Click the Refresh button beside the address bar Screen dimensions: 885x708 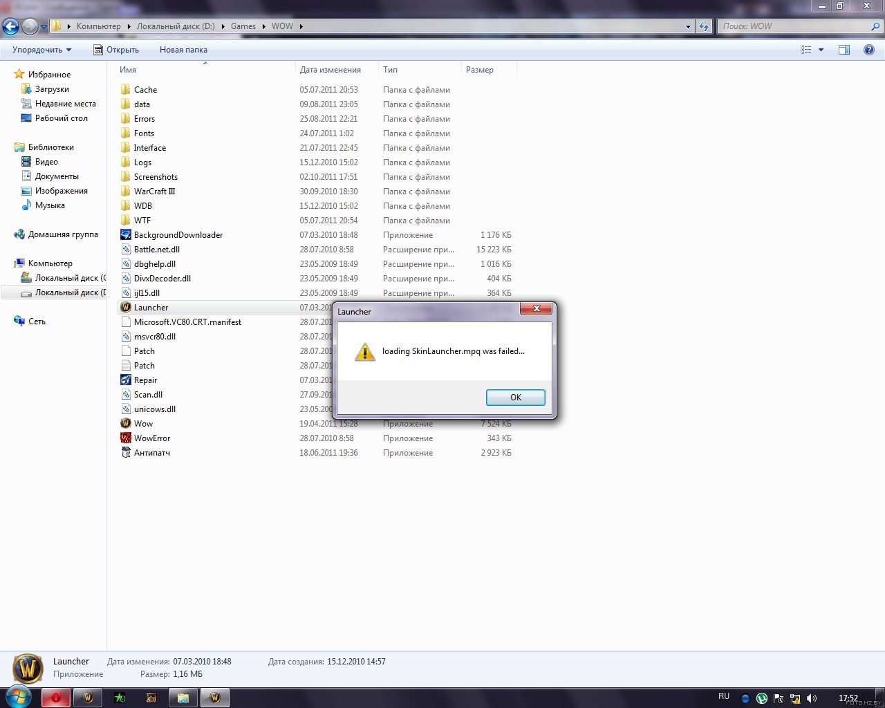(x=704, y=26)
